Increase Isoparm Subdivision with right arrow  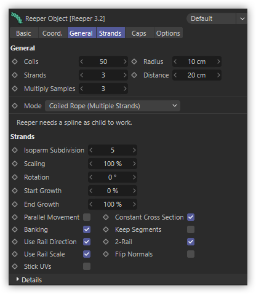click(134, 150)
